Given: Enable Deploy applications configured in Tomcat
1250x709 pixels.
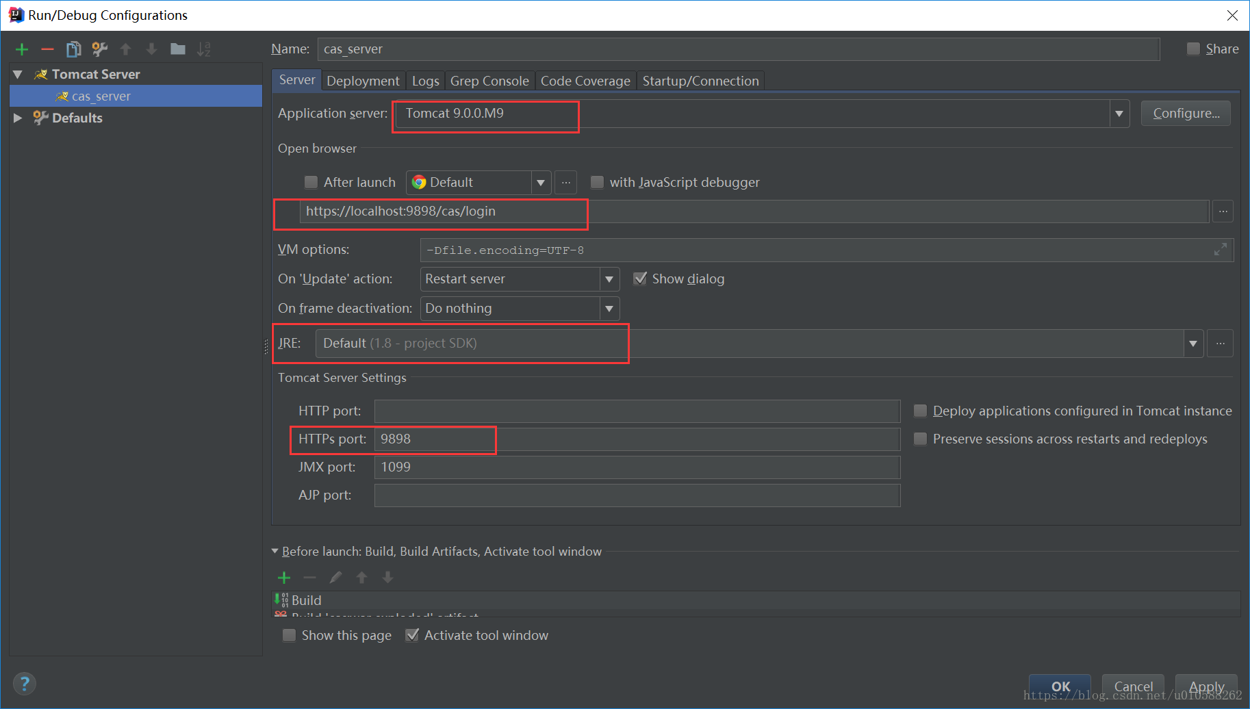Looking at the screenshot, I should [920, 411].
